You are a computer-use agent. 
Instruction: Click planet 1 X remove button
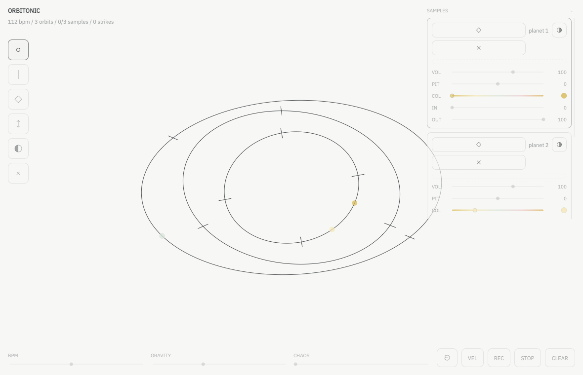[479, 48]
